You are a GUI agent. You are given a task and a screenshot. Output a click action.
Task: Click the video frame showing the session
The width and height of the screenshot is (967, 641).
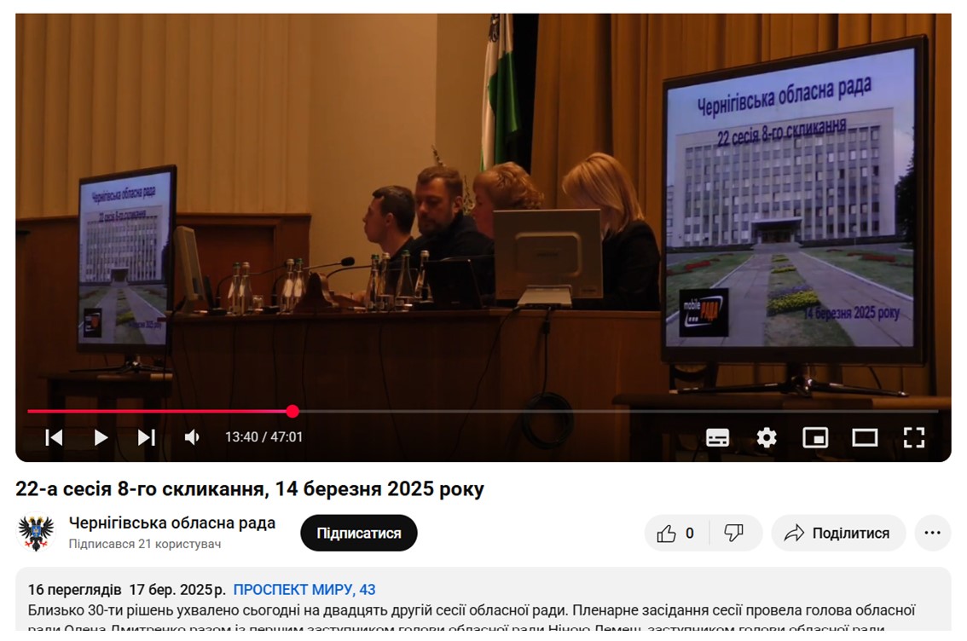[483, 213]
